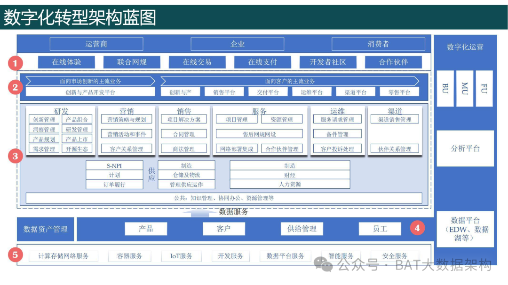Click the 渠道平台 box
Viewport: 508px width, 285px height.
pyautogui.click(x=356, y=92)
